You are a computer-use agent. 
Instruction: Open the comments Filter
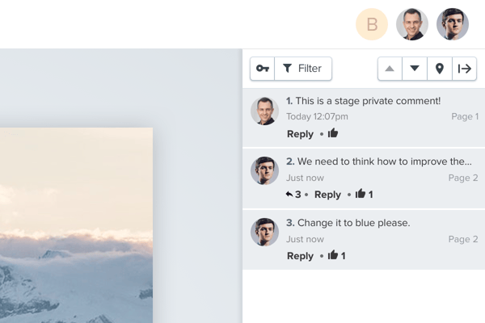(x=303, y=69)
